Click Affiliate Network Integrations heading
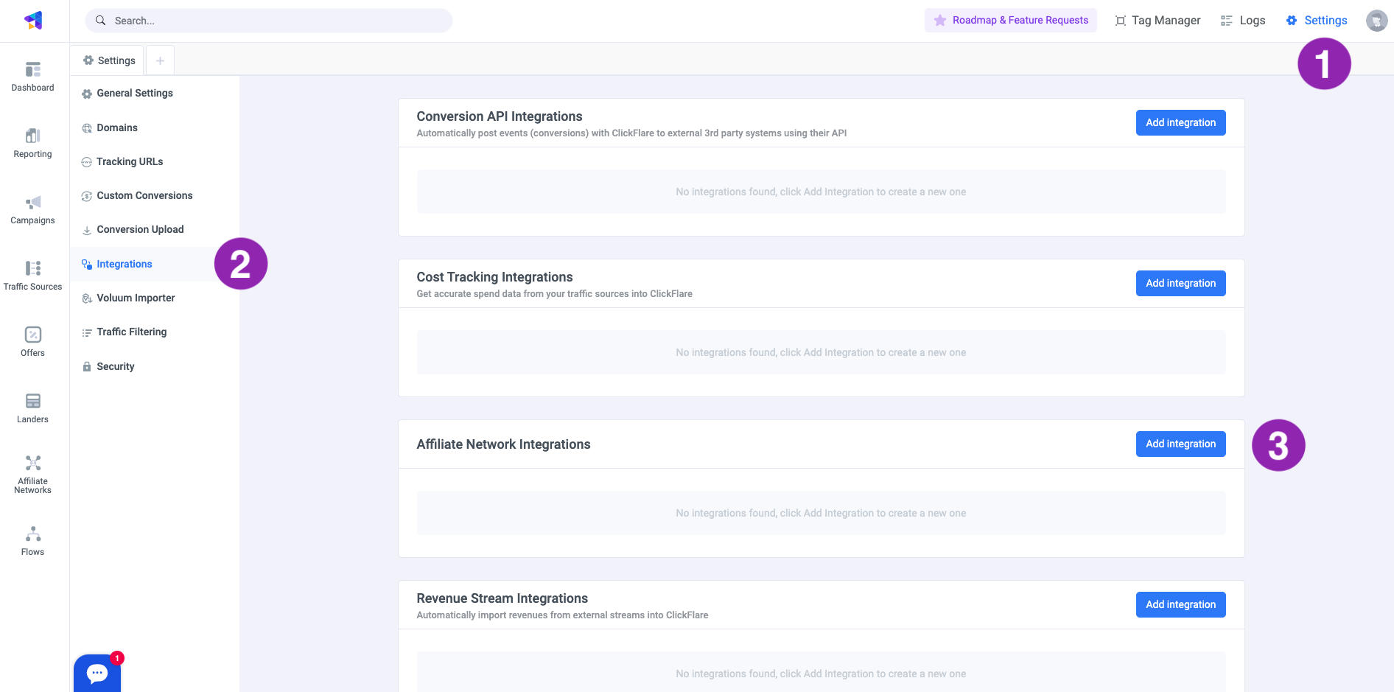1394x692 pixels. pos(503,444)
